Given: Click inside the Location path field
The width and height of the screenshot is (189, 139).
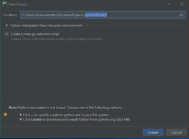Looking at the screenshot, I should pyautogui.click(x=103, y=15).
